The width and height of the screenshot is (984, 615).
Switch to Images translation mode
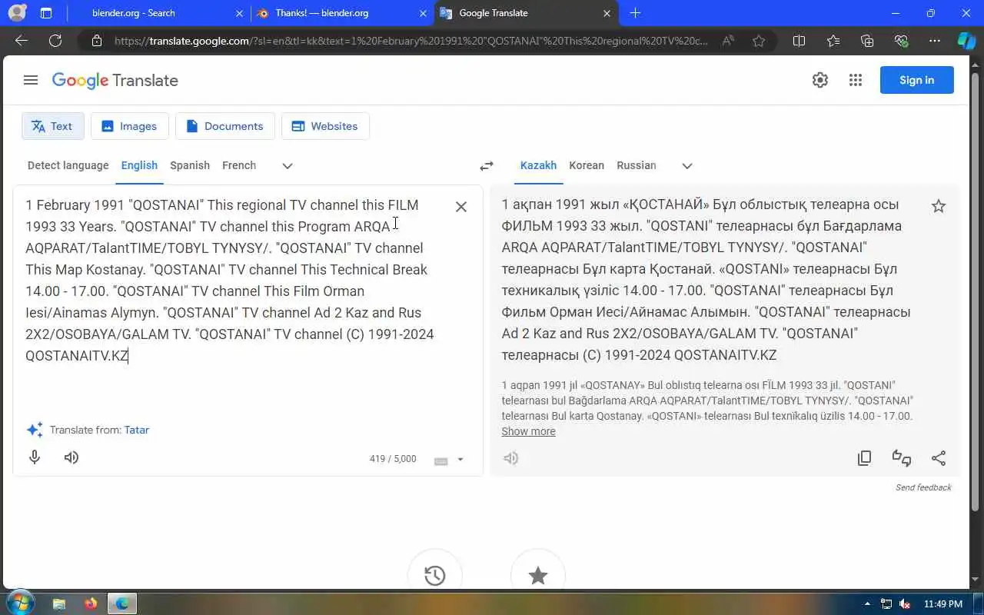129,126
